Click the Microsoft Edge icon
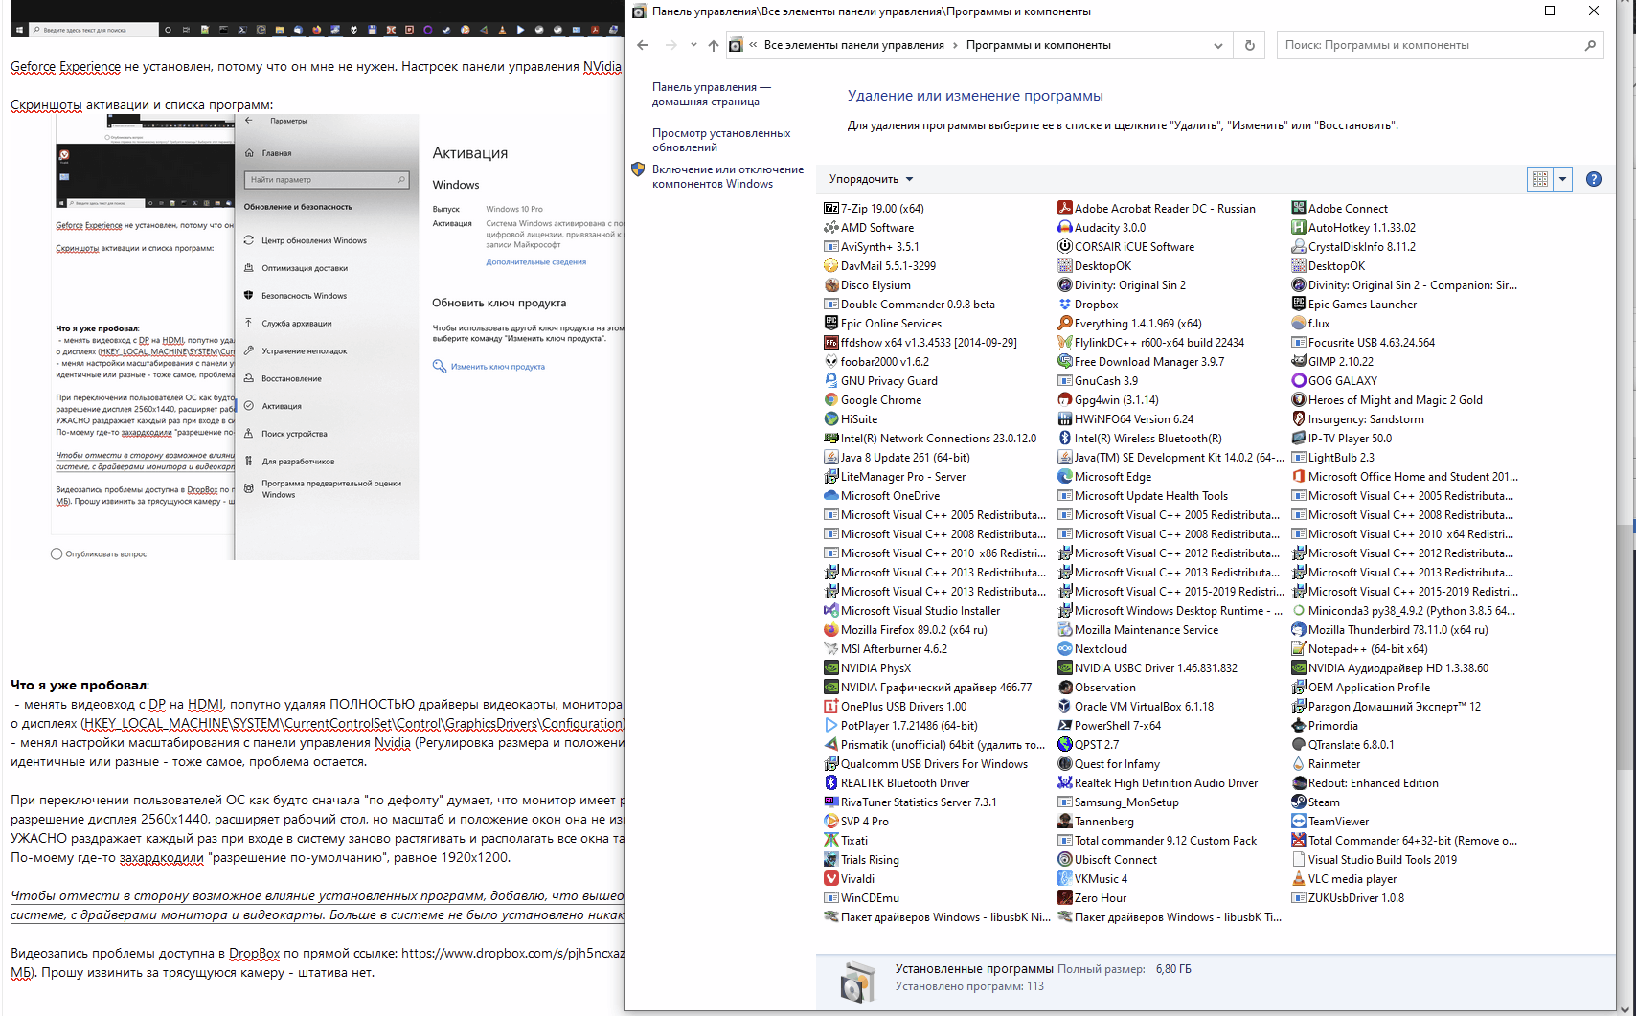The image size is (1636, 1016). point(1065,477)
